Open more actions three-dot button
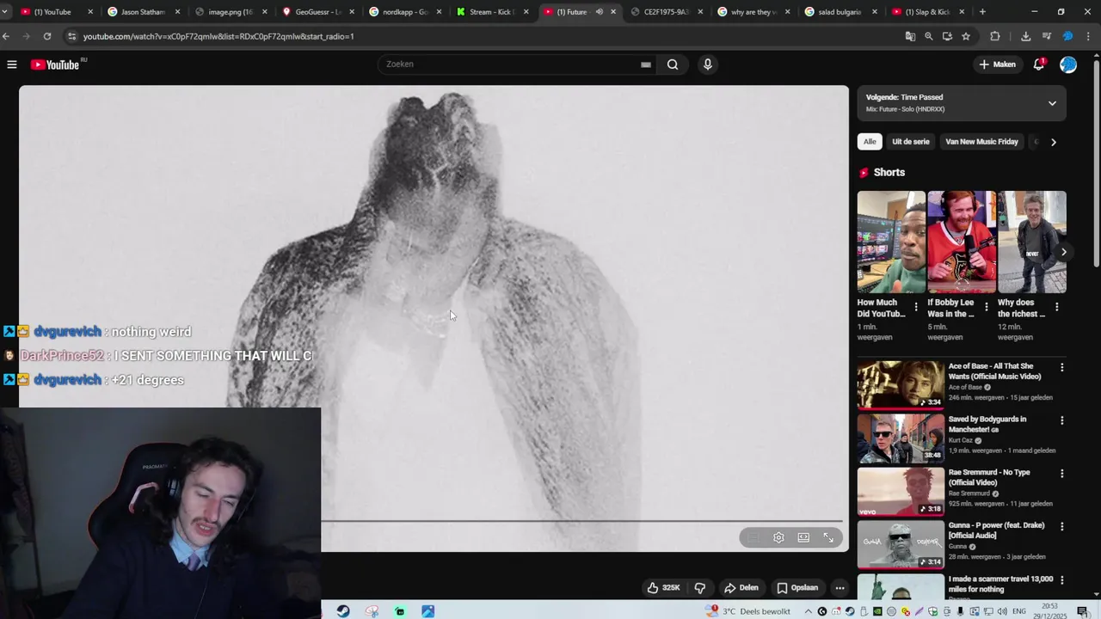The image size is (1101, 619). pos(840,588)
